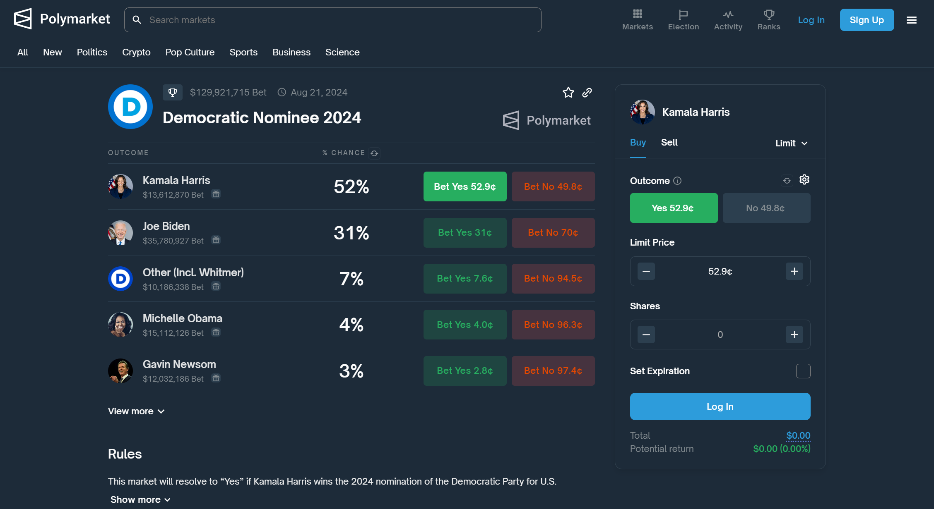Image resolution: width=934 pixels, height=509 pixels.
Task: Click the Sign Up button
Action: tap(867, 20)
